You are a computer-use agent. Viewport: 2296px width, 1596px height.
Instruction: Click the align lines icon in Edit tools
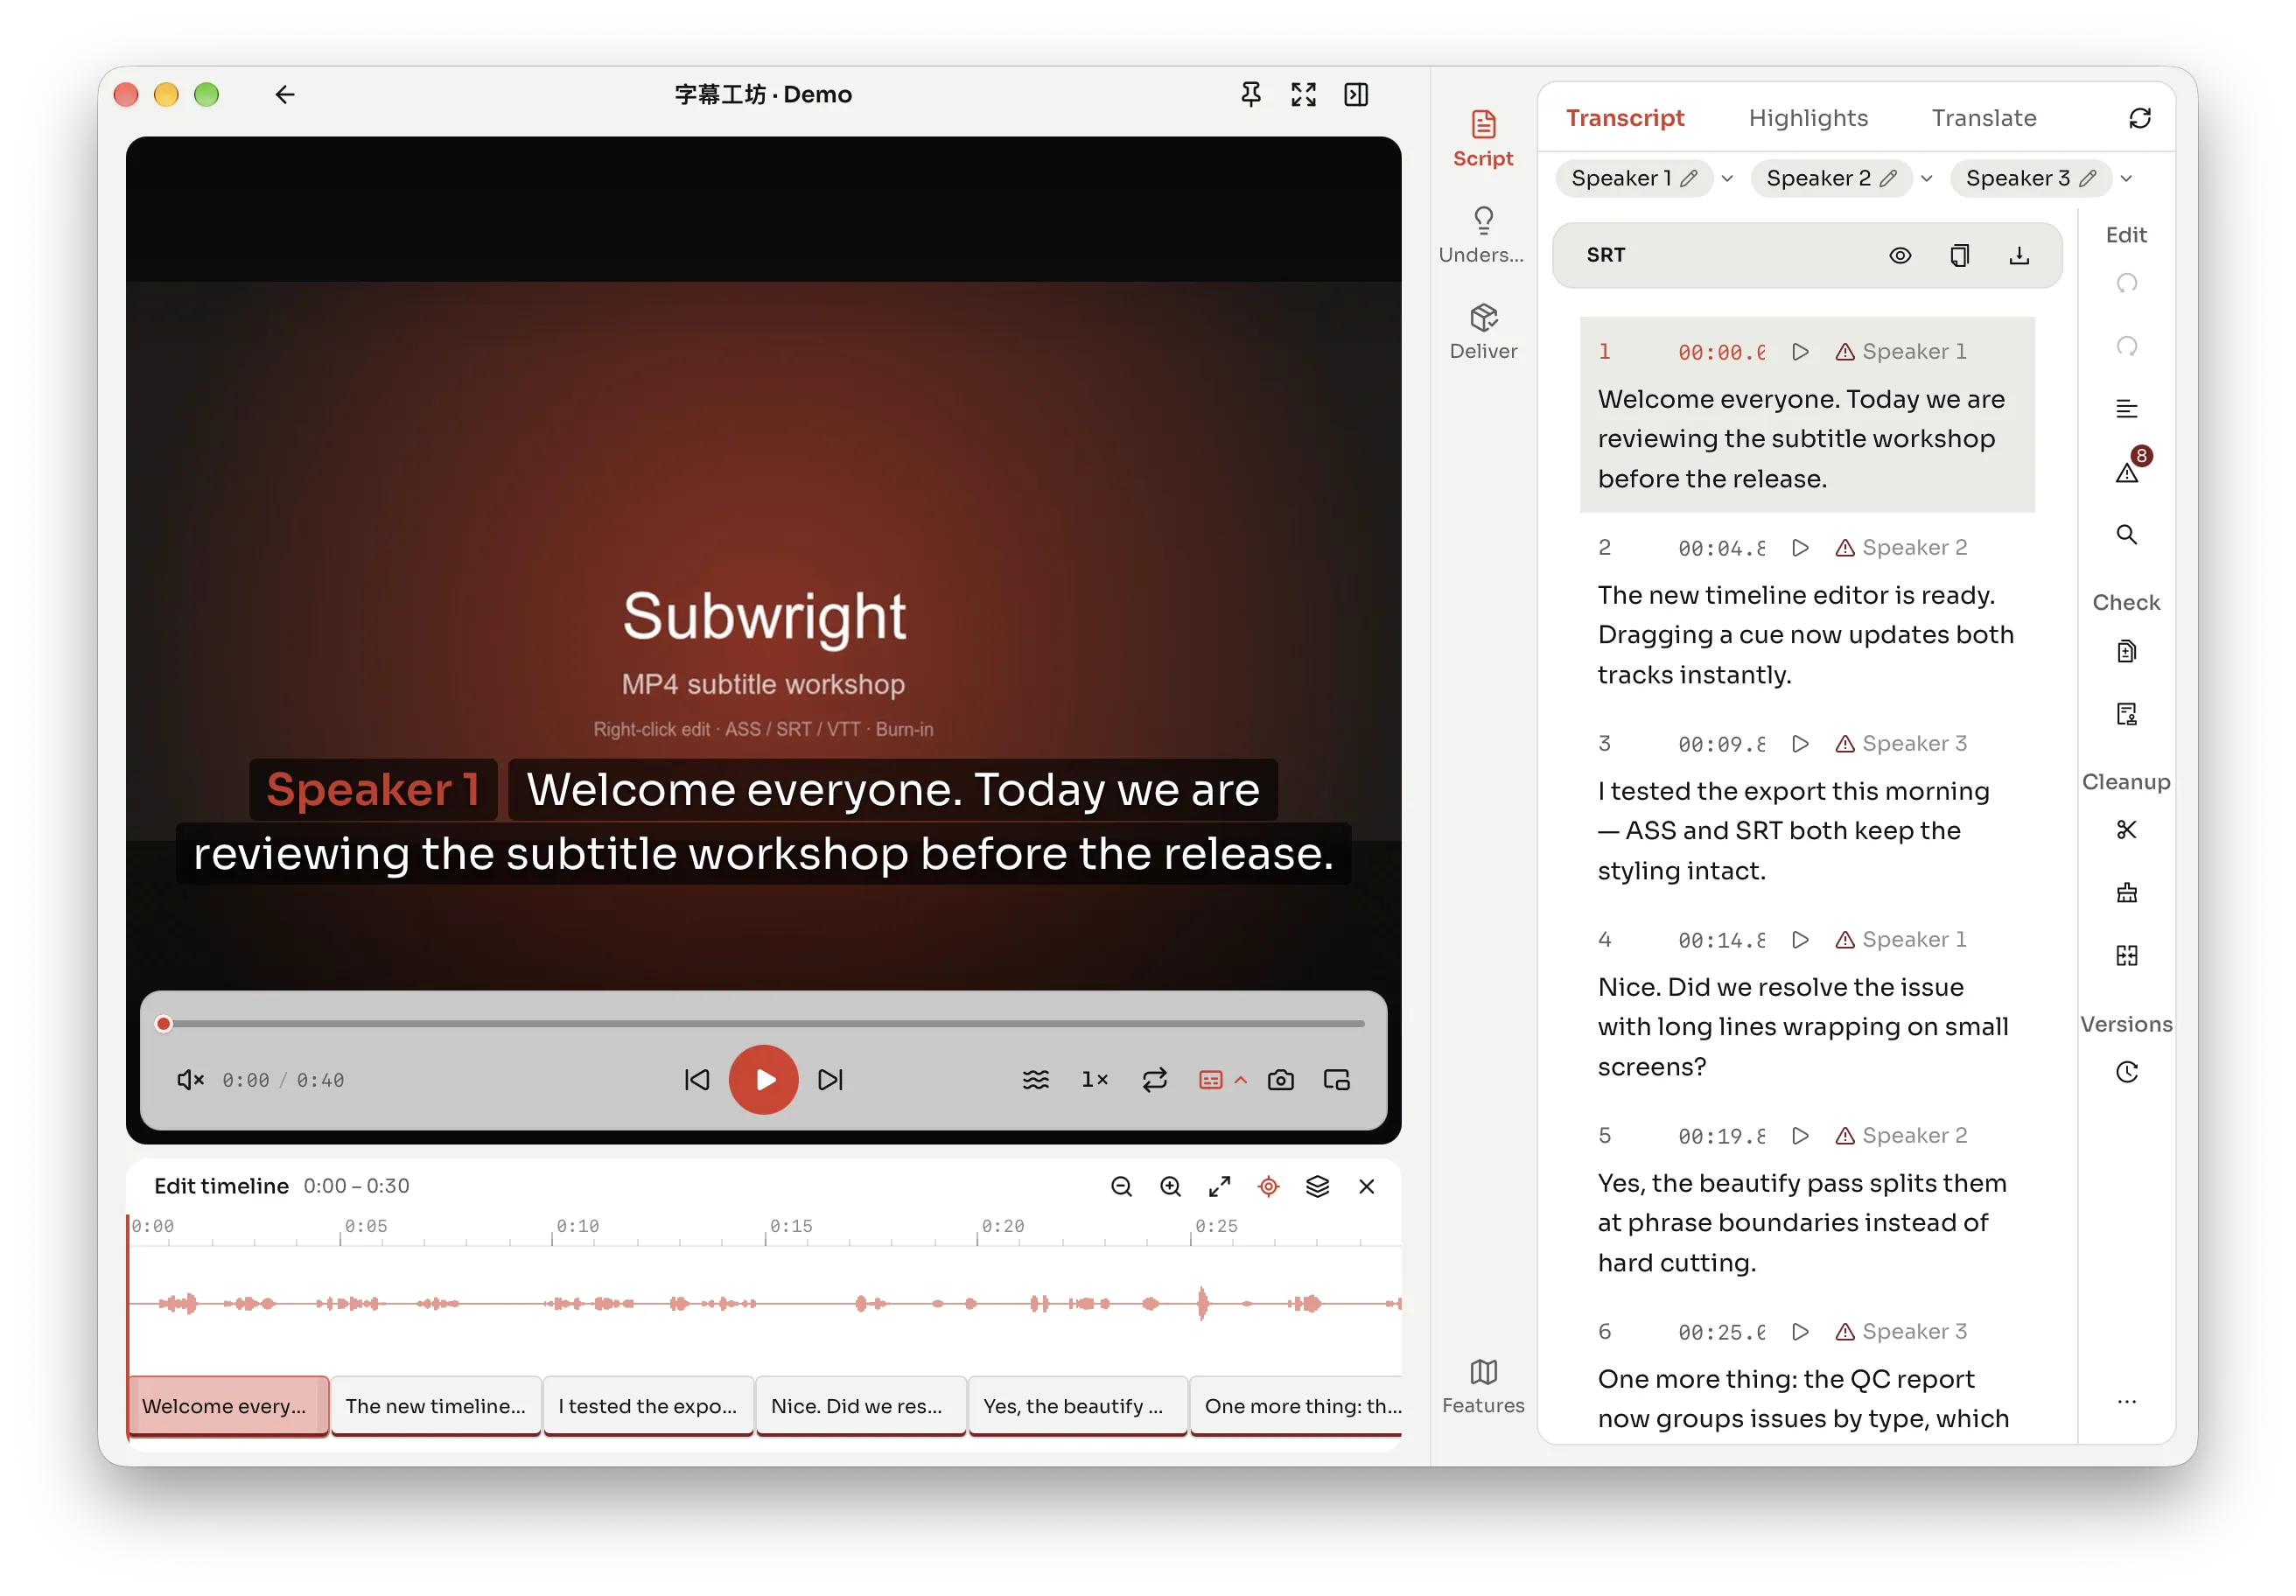[x=2126, y=409]
